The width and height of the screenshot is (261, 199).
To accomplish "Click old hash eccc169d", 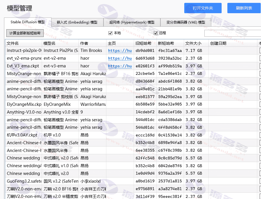I will tap(145, 135).
